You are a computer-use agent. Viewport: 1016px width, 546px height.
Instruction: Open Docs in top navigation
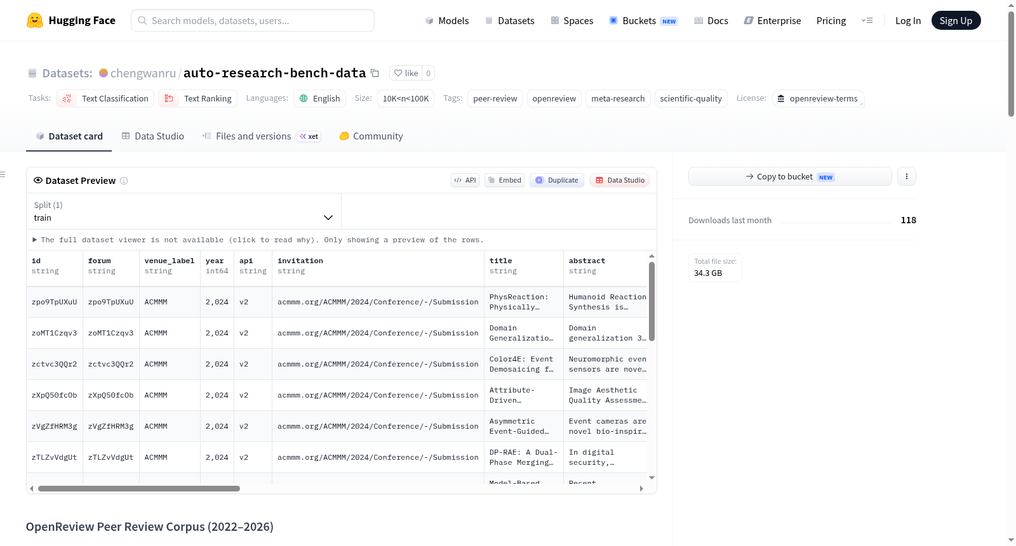(x=711, y=20)
